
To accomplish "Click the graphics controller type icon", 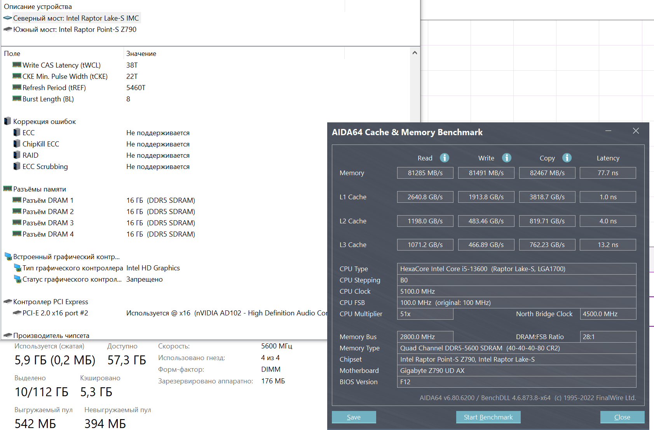I will 17,268.
